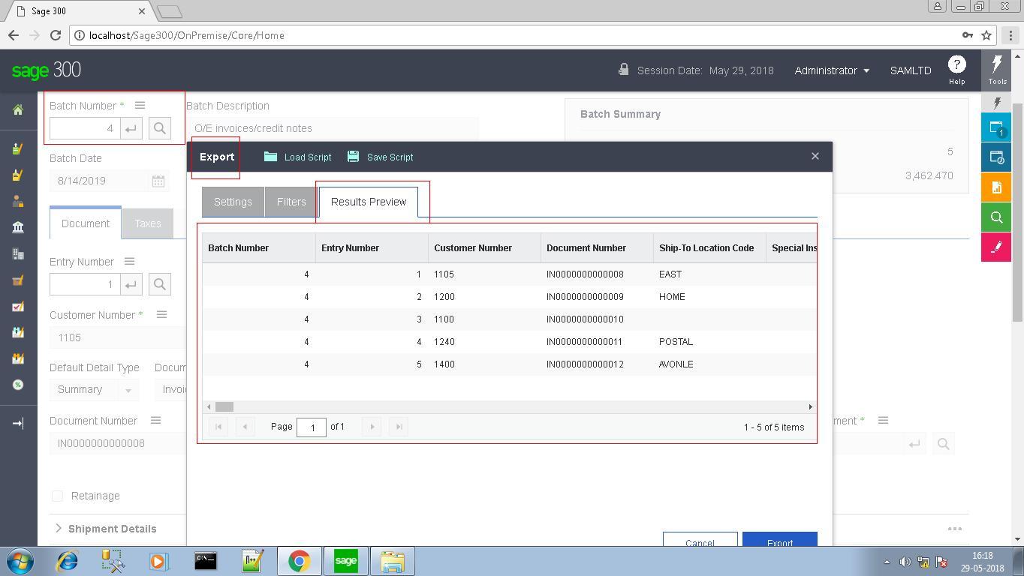Switch to the Settings tab
The height and width of the screenshot is (576, 1024).
233,202
